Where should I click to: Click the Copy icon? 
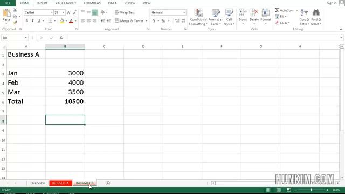[15, 17]
